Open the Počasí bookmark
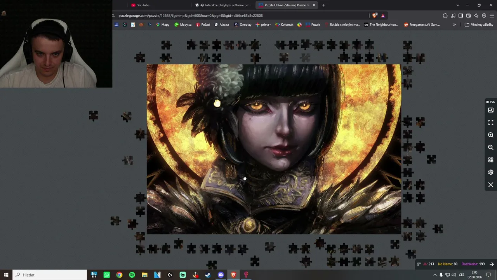497x280 pixels. click(203, 24)
